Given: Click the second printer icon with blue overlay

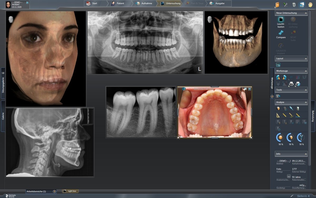Looking at the screenshot, I should 298,84.
